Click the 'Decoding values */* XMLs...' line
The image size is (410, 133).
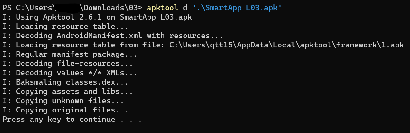click(70, 73)
